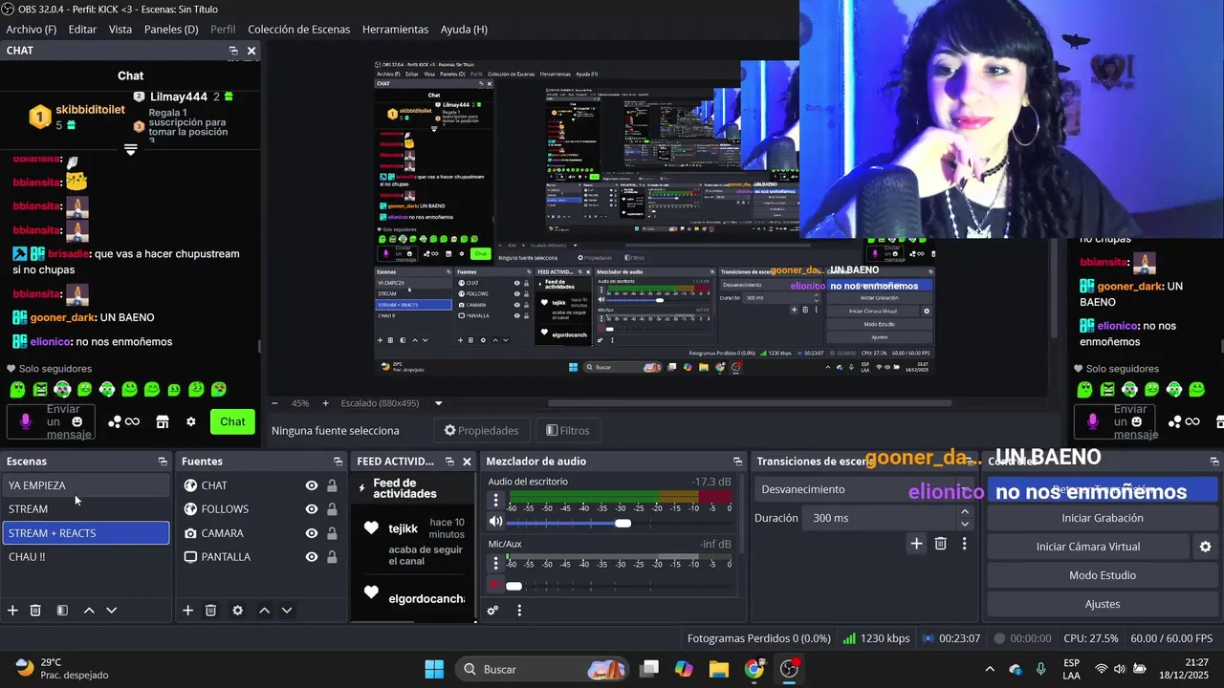Decrease transition duration with down arrow
Image resolution: width=1224 pixels, height=688 pixels.
pos(964,524)
